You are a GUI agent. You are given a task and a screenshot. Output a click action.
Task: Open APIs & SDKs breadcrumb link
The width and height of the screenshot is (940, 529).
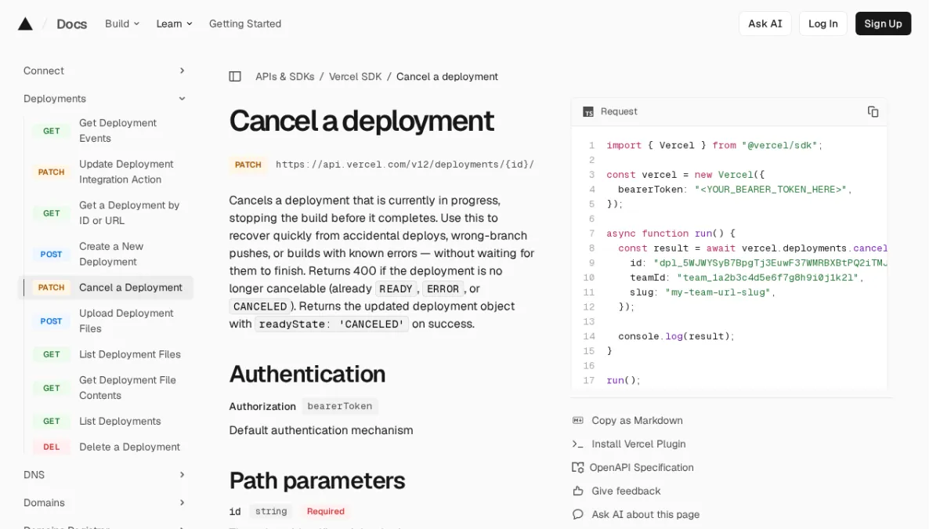(284, 77)
